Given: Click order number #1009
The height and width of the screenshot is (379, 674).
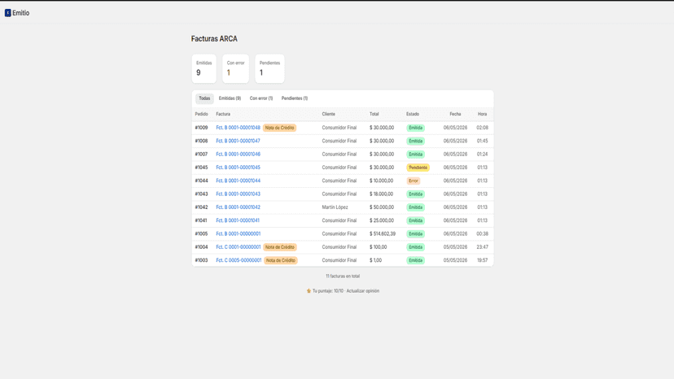Looking at the screenshot, I should tap(201, 128).
